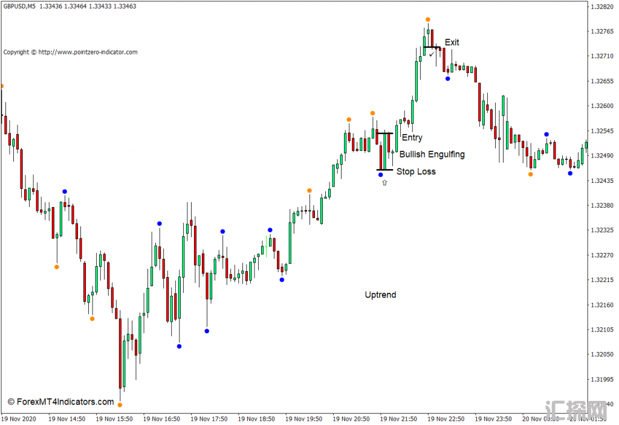Select the horizontal Entry line
Image resolution: width=619 pixels, height=425 pixels.
[384, 133]
